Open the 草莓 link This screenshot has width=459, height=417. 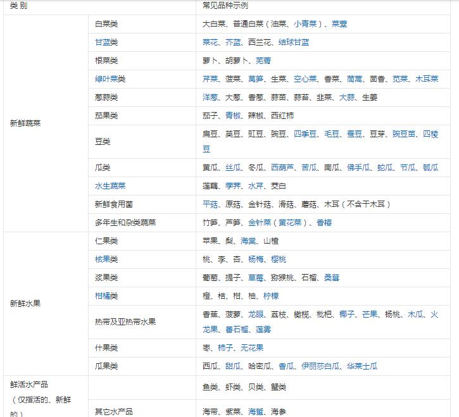pos(256,278)
